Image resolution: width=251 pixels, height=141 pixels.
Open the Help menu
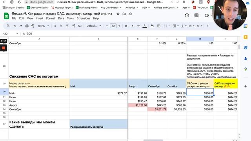(96, 18)
